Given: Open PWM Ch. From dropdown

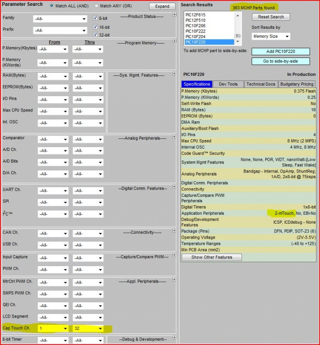Looking at the screenshot, I should click(x=53, y=270).
